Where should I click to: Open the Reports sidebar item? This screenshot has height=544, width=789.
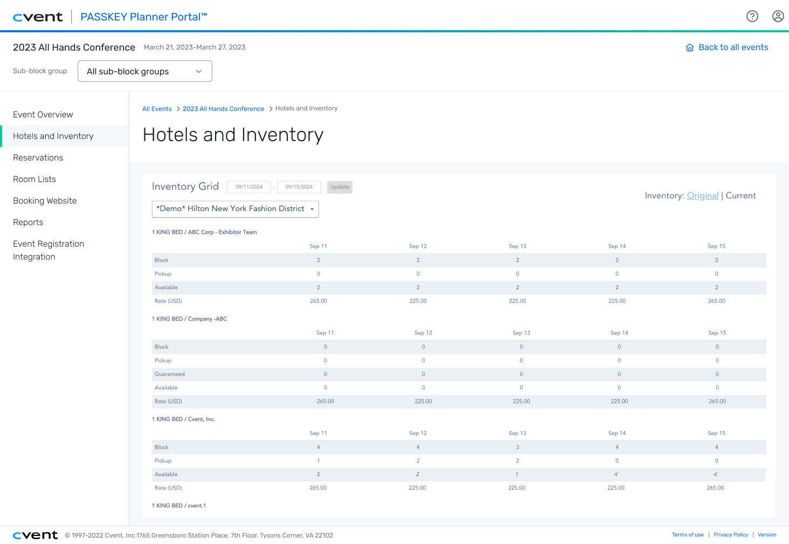point(28,222)
